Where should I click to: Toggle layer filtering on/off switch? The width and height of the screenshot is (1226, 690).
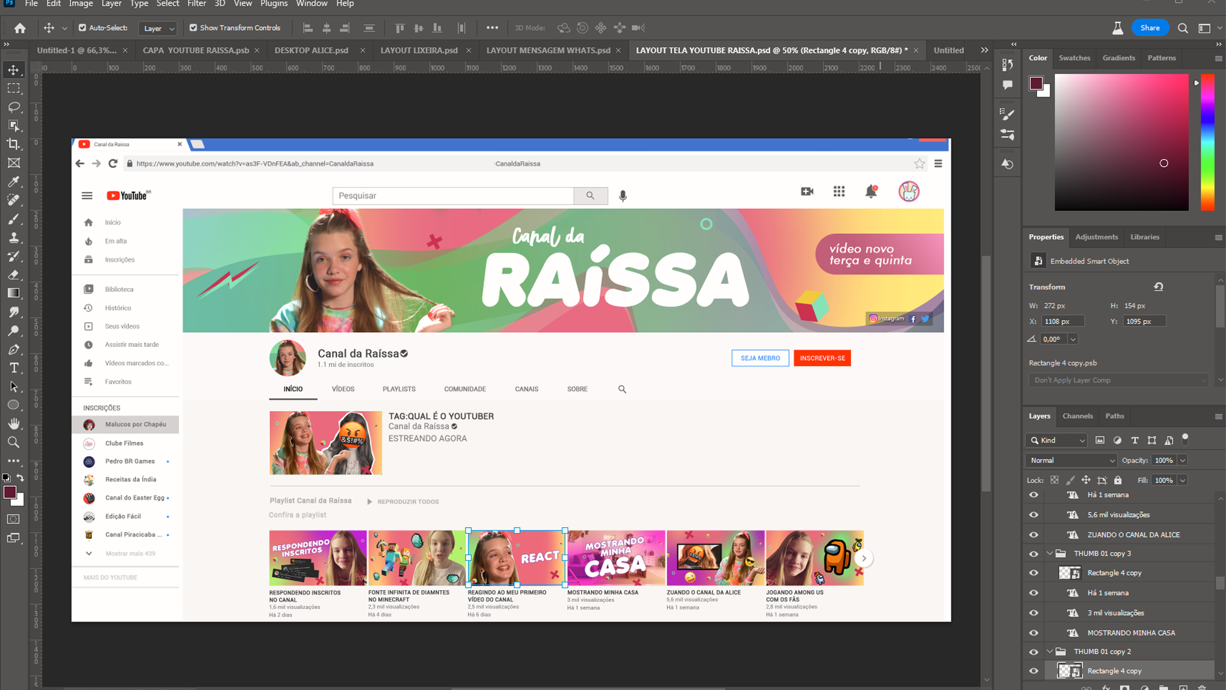1185,439
